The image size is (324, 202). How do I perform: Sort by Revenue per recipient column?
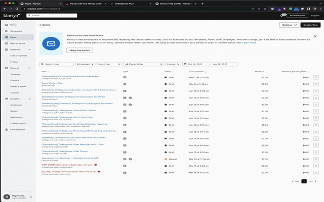(x=295, y=72)
